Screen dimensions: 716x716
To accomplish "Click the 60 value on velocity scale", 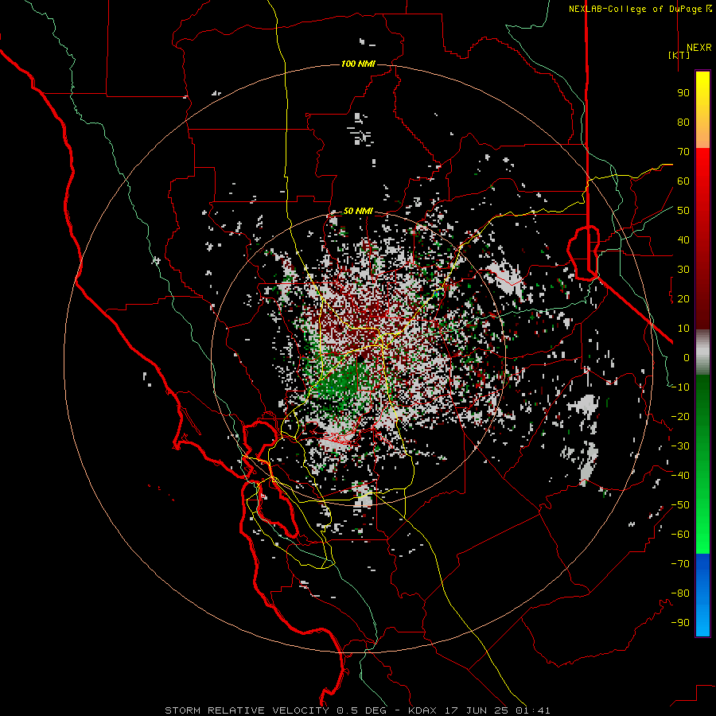I will (x=683, y=181).
